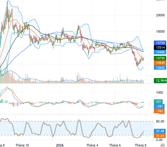Click the stochastic signal value 31.84
The image size is (167, 147).
pyautogui.click(x=160, y=136)
